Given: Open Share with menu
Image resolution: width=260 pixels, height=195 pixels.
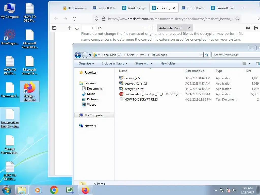Looking at the screenshot, I should pyautogui.click(x=144, y=63).
